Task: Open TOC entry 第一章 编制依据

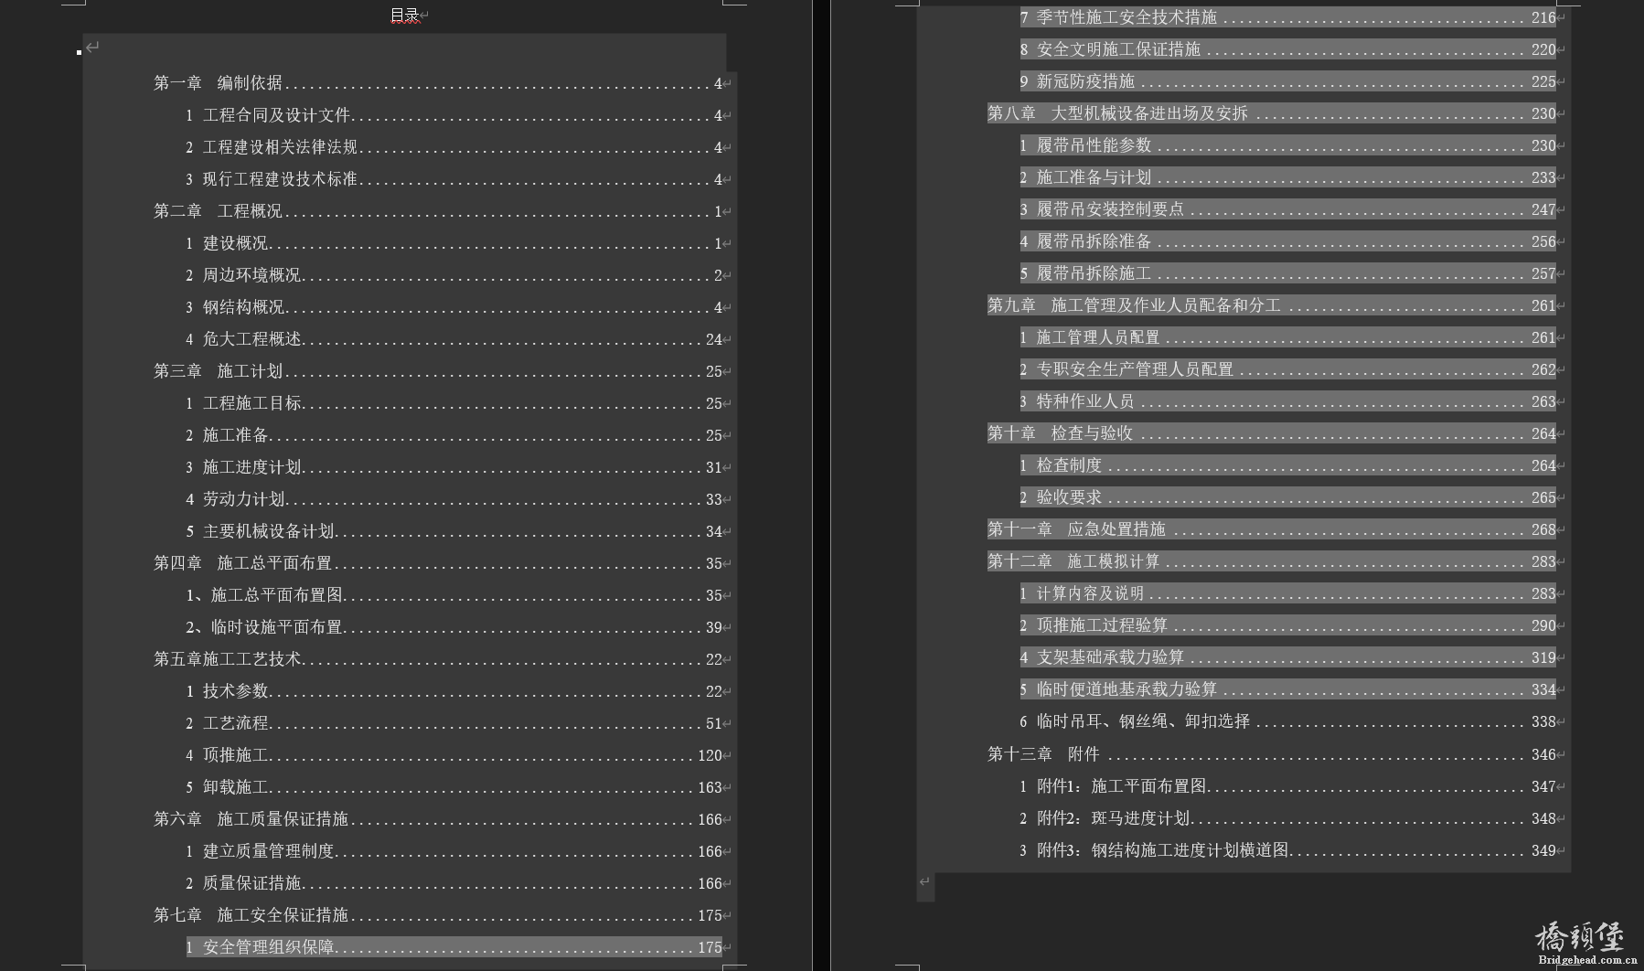Action: [x=438, y=83]
